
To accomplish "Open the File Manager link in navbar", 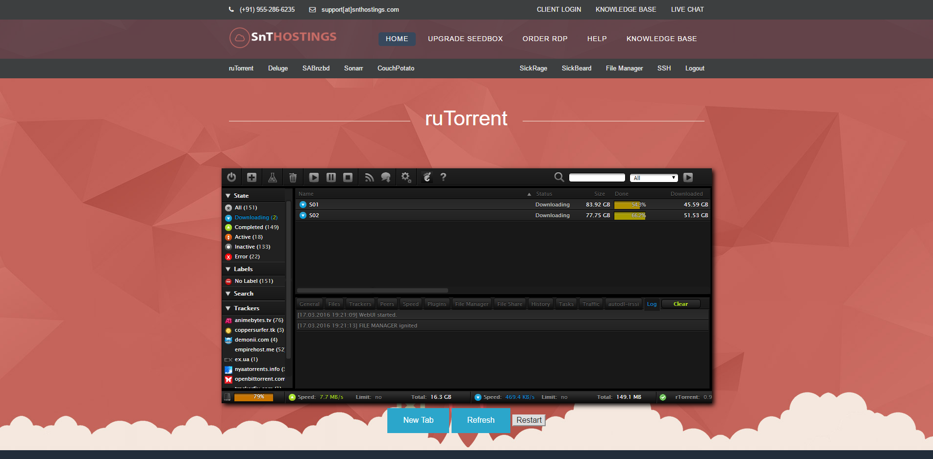I will pyautogui.click(x=624, y=68).
